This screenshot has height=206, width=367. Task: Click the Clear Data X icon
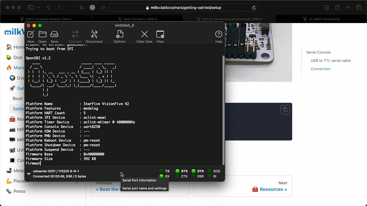pyautogui.click(x=144, y=34)
